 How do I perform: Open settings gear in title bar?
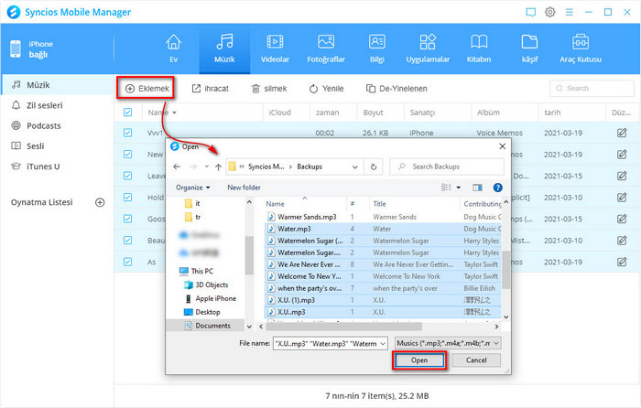click(549, 12)
